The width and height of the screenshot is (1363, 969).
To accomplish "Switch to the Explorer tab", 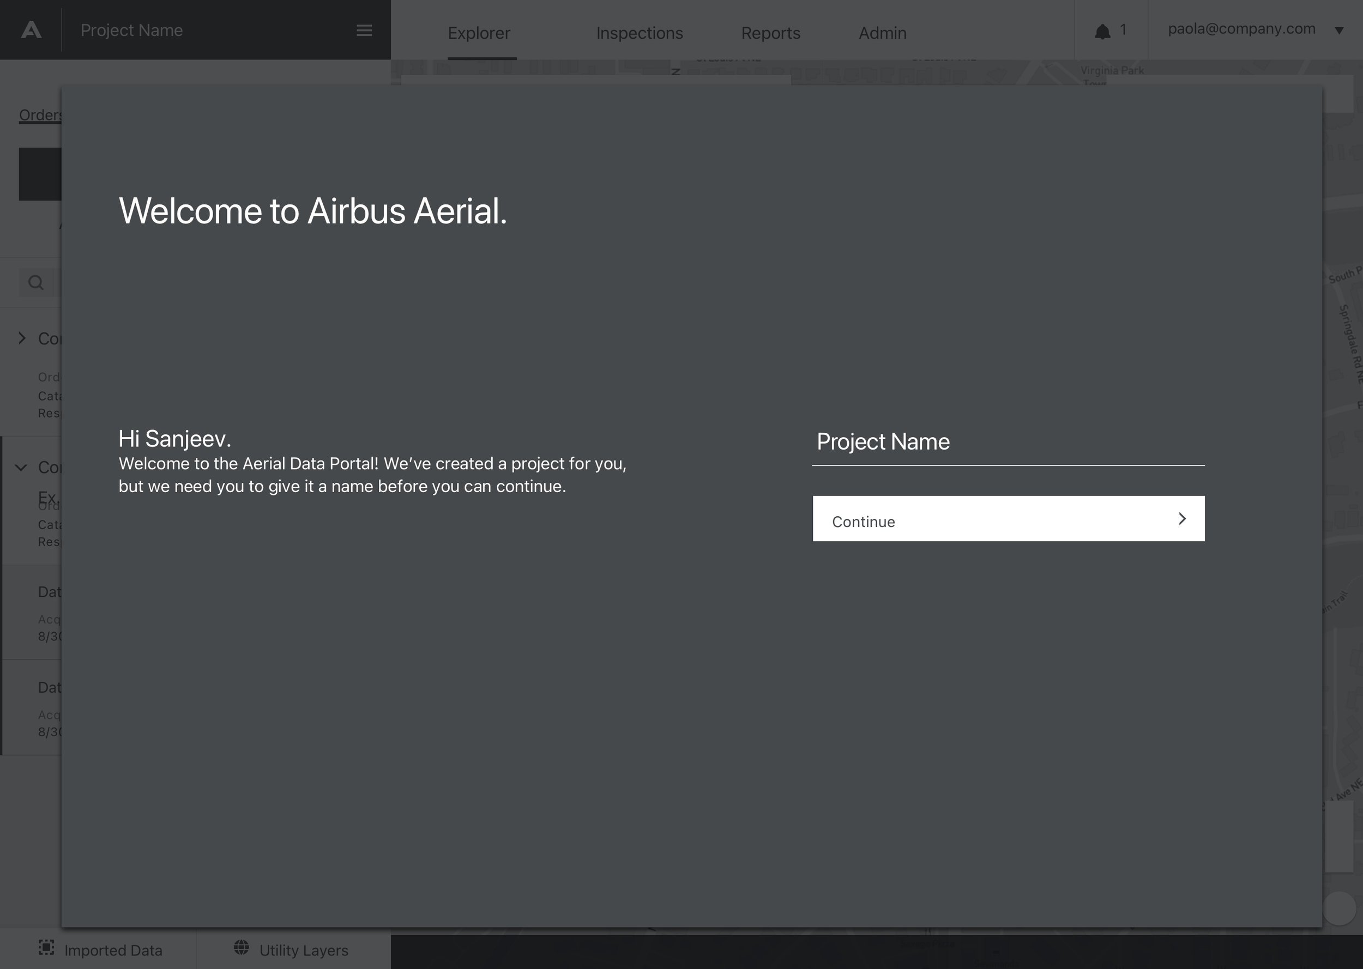I will pos(479,33).
